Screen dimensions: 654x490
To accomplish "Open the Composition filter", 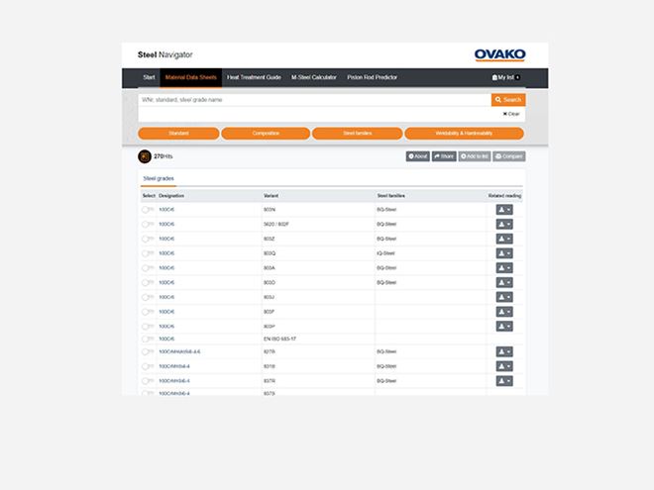I will click(x=266, y=133).
